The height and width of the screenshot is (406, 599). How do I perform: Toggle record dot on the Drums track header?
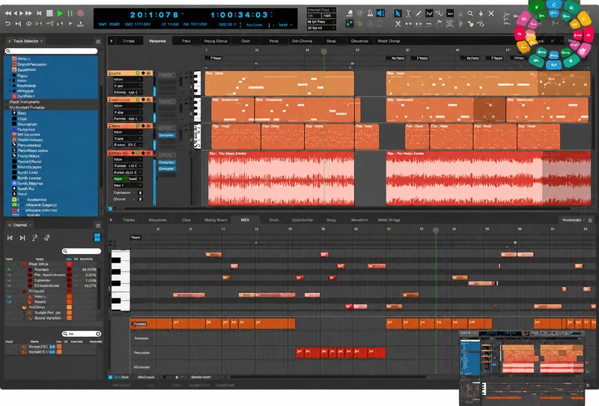(143, 73)
